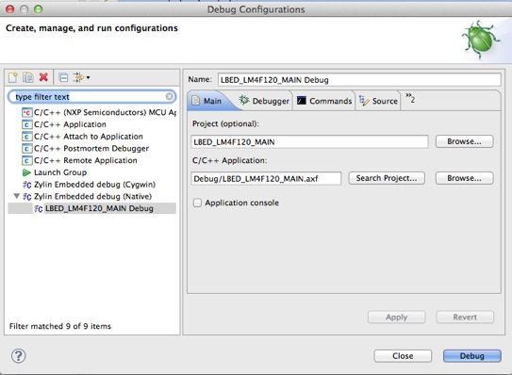The image size is (512, 375).
Task: Duplicate the selected launch configuration
Action: pyautogui.click(x=28, y=77)
